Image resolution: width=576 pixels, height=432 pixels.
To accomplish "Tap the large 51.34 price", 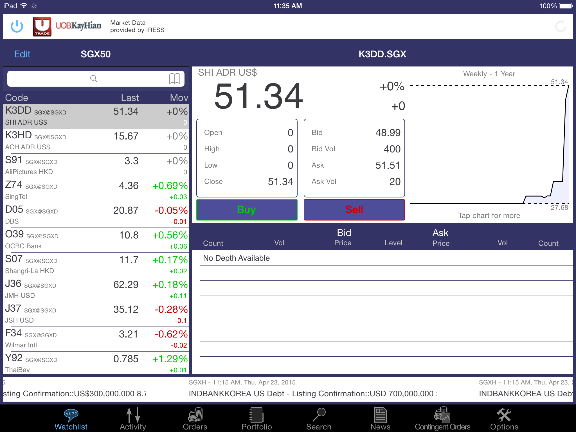I will coord(258,96).
